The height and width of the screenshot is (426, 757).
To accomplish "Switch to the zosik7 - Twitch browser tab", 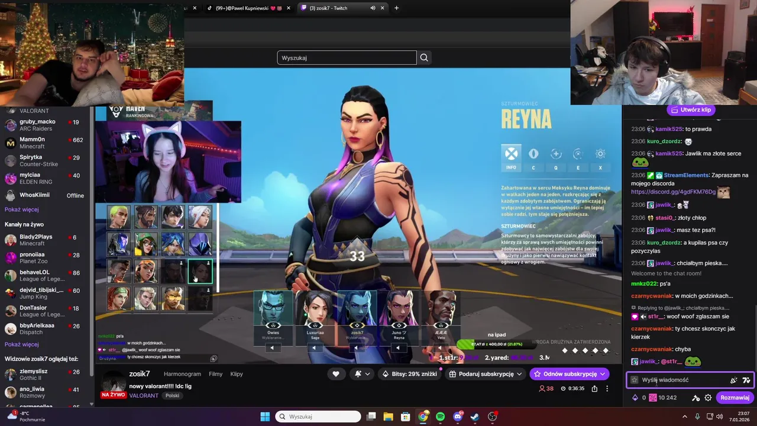I will pyautogui.click(x=343, y=8).
